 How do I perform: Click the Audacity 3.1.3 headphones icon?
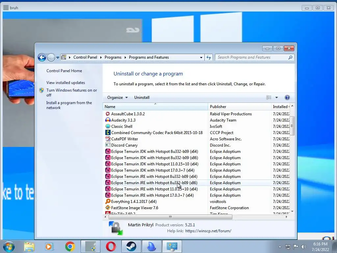[108, 120]
